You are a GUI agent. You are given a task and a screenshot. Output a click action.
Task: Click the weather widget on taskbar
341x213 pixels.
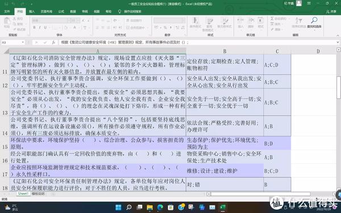click(11, 207)
